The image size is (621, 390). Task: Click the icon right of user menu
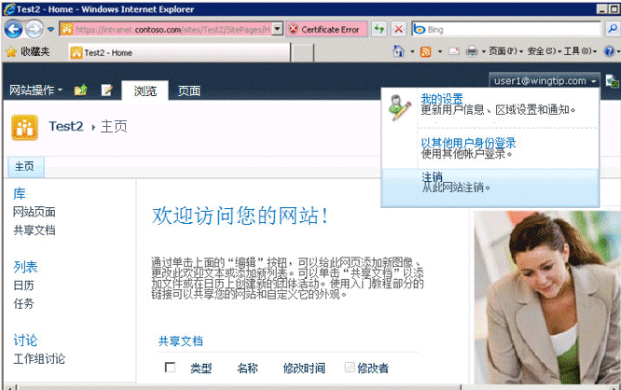click(612, 82)
